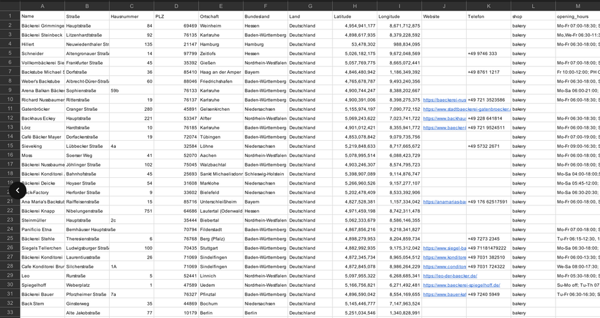Click the 'PLZ' header cell
The image size is (600, 318).
coord(176,16)
